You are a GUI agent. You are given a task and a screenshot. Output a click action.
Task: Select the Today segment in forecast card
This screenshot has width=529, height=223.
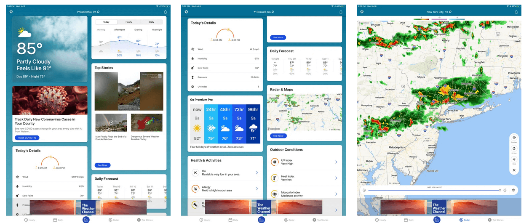point(106,22)
